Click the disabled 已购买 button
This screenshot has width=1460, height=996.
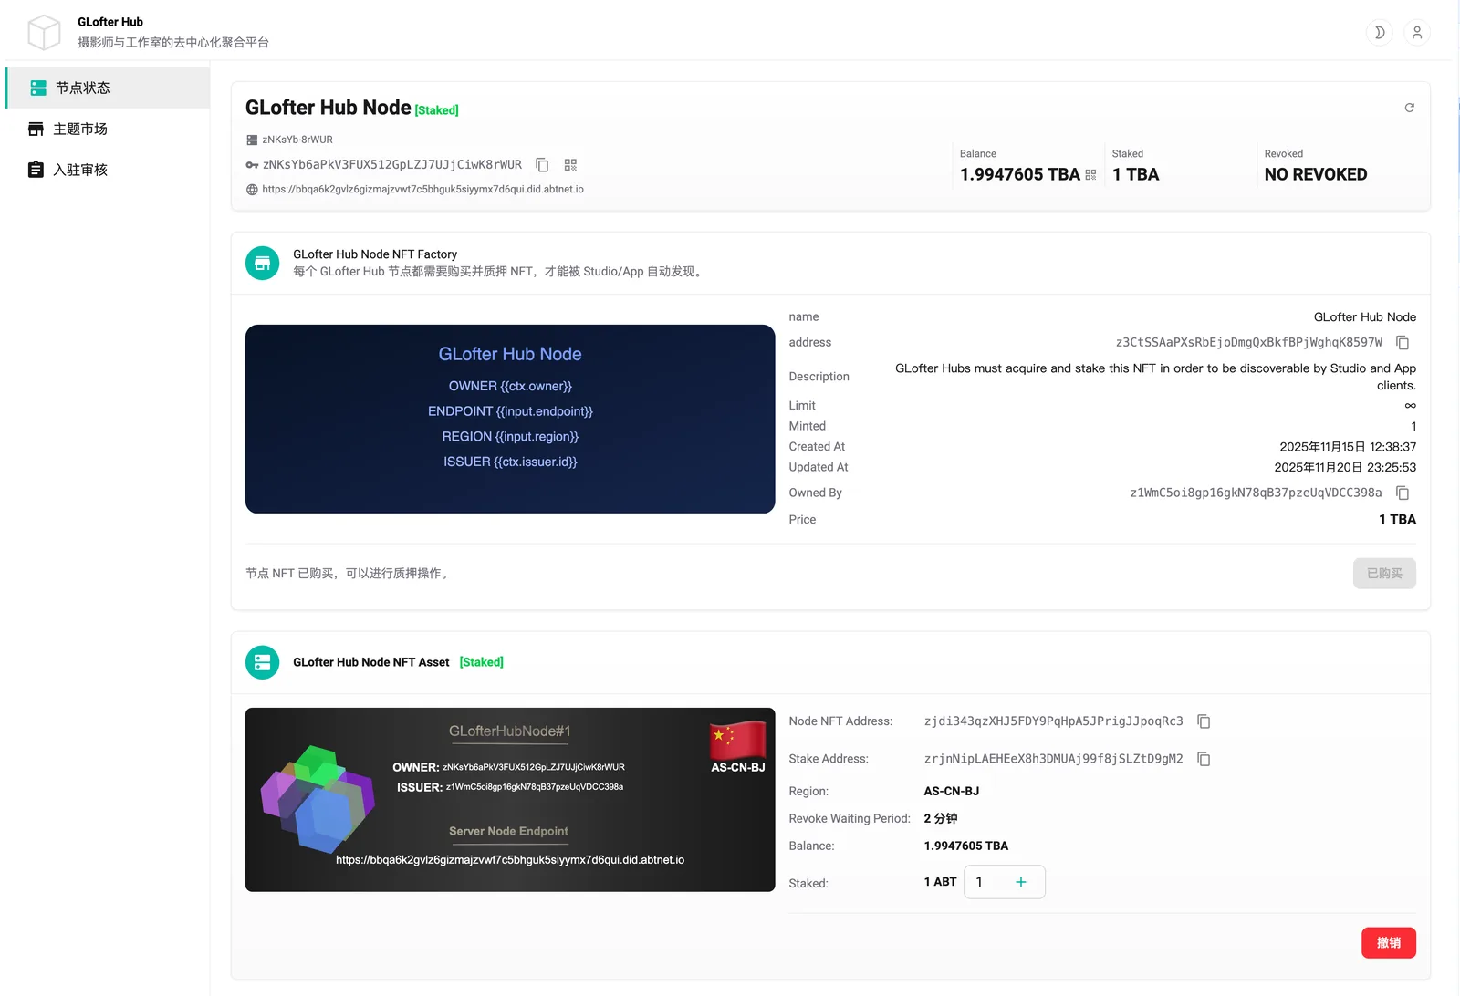pyautogui.click(x=1384, y=574)
